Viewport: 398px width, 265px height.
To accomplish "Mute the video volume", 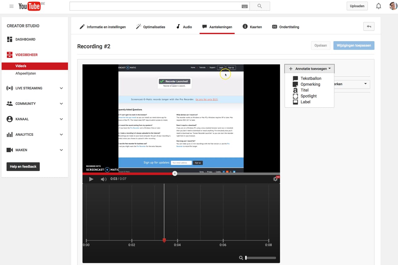I will 103,179.
